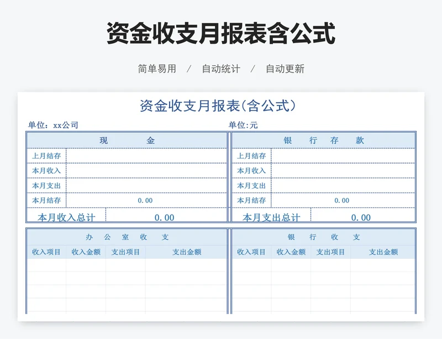Click 支出金额 column header under 办公室收支
Viewport: 442px width, 339px height.
[187, 252]
